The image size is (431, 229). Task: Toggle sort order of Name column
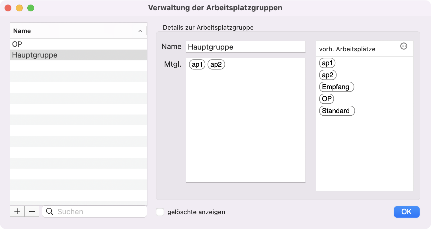tap(140, 31)
